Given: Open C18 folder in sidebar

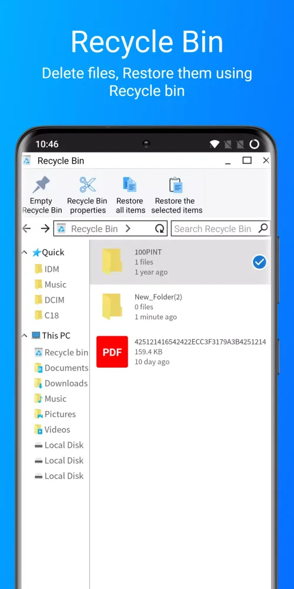Looking at the screenshot, I should coord(47,315).
